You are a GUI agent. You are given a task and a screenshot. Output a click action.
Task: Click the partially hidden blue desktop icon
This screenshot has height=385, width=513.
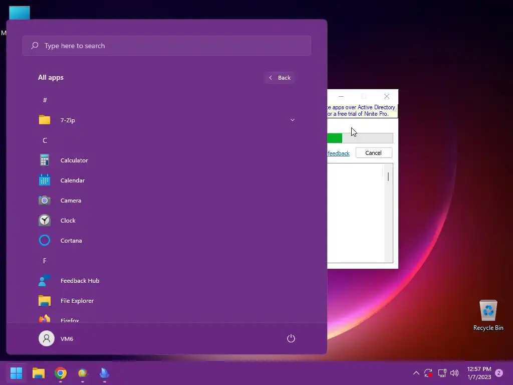(x=20, y=13)
